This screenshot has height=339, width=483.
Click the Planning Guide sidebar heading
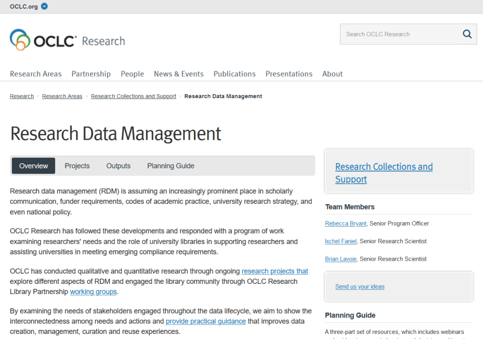coord(350,315)
